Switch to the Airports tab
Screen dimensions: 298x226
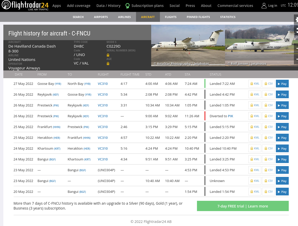point(101,17)
